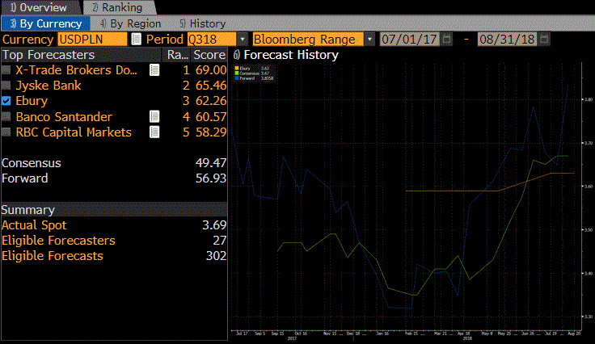The image size is (595, 344).
Task: Click the Eligible Forecasters value 27
Action: (219, 240)
